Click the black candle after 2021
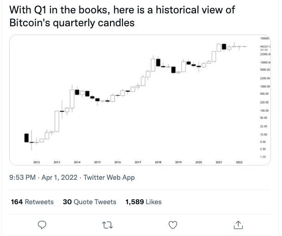This screenshot has width=282, height=236. tap(224, 47)
